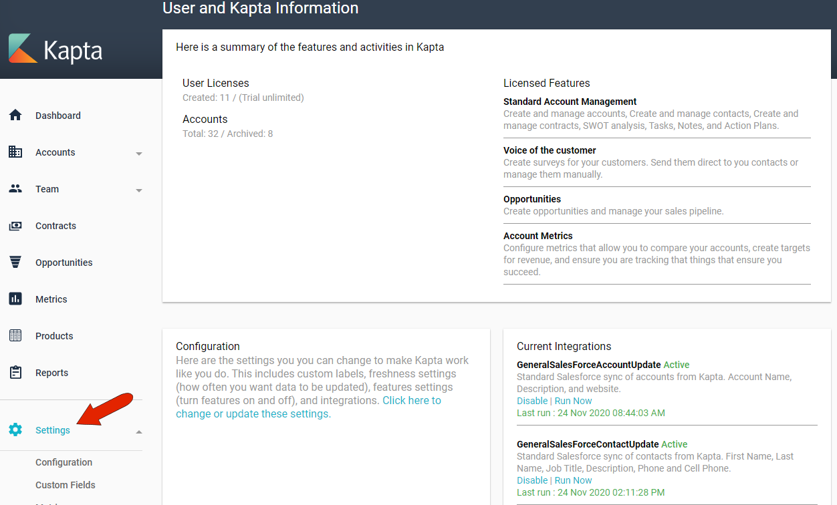837x505 pixels.
Task: Open the Configuration settings page
Action: coord(64,462)
